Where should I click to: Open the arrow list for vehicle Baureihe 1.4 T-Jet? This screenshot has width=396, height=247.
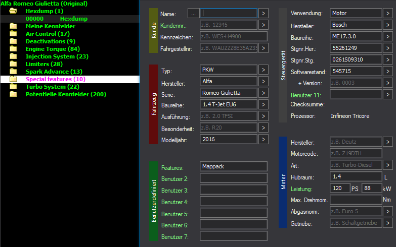(x=263, y=104)
